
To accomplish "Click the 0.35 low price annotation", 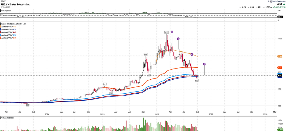I will [x=28, y=105].
